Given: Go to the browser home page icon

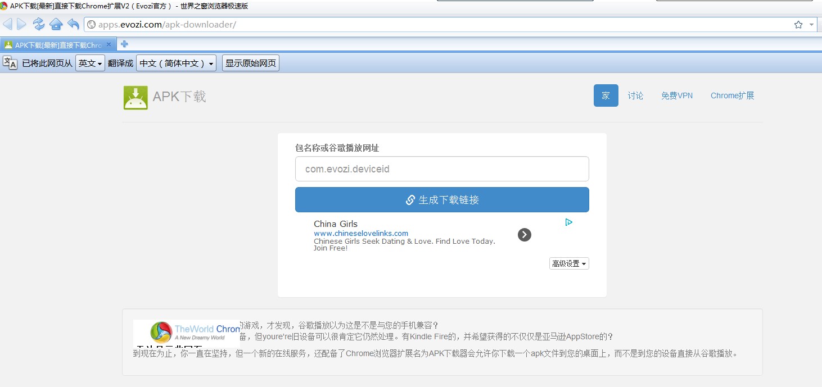Looking at the screenshot, I should (56, 24).
